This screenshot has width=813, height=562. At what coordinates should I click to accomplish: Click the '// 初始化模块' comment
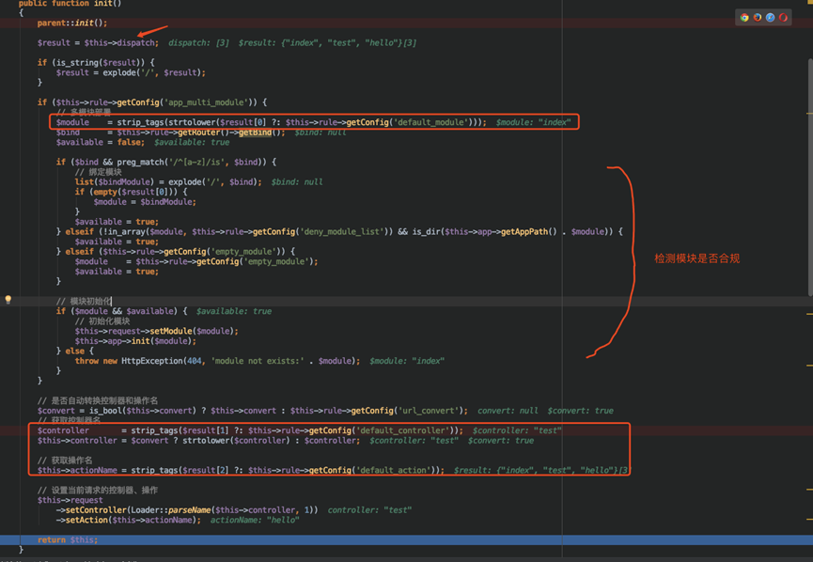pyautogui.click(x=102, y=321)
